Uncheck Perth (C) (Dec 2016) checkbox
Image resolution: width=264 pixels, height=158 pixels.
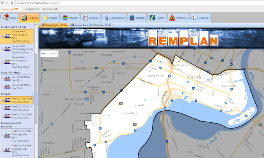click(2, 100)
